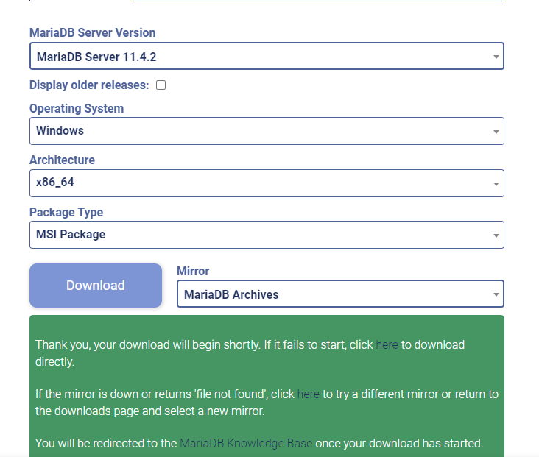Open the Operating System dropdown showing Windows
Image resolution: width=539 pixels, height=457 pixels.
tap(267, 131)
